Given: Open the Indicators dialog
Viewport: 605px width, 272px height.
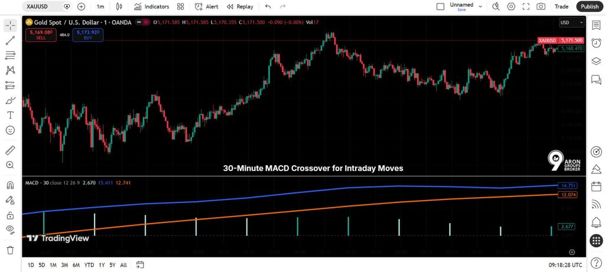Looking at the screenshot, I should tap(152, 6).
